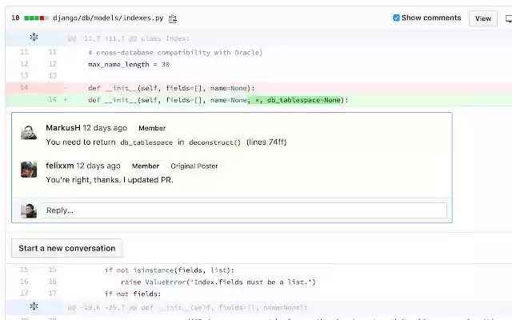The image size is (512, 320).
Task: Open the display mode icon beside View
Action: pyautogui.click(x=509, y=18)
